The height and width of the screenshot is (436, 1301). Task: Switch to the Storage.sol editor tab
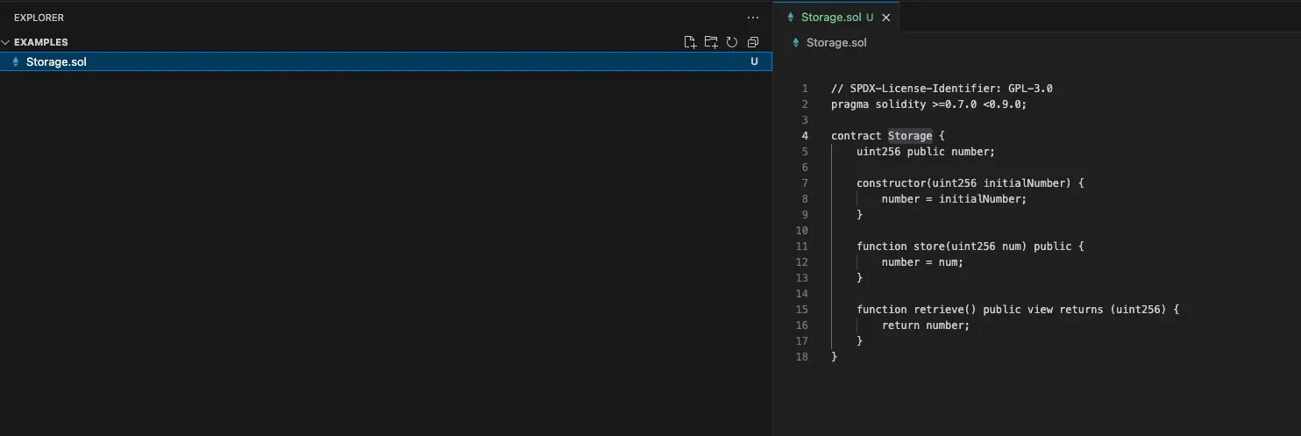pos(831,18)
